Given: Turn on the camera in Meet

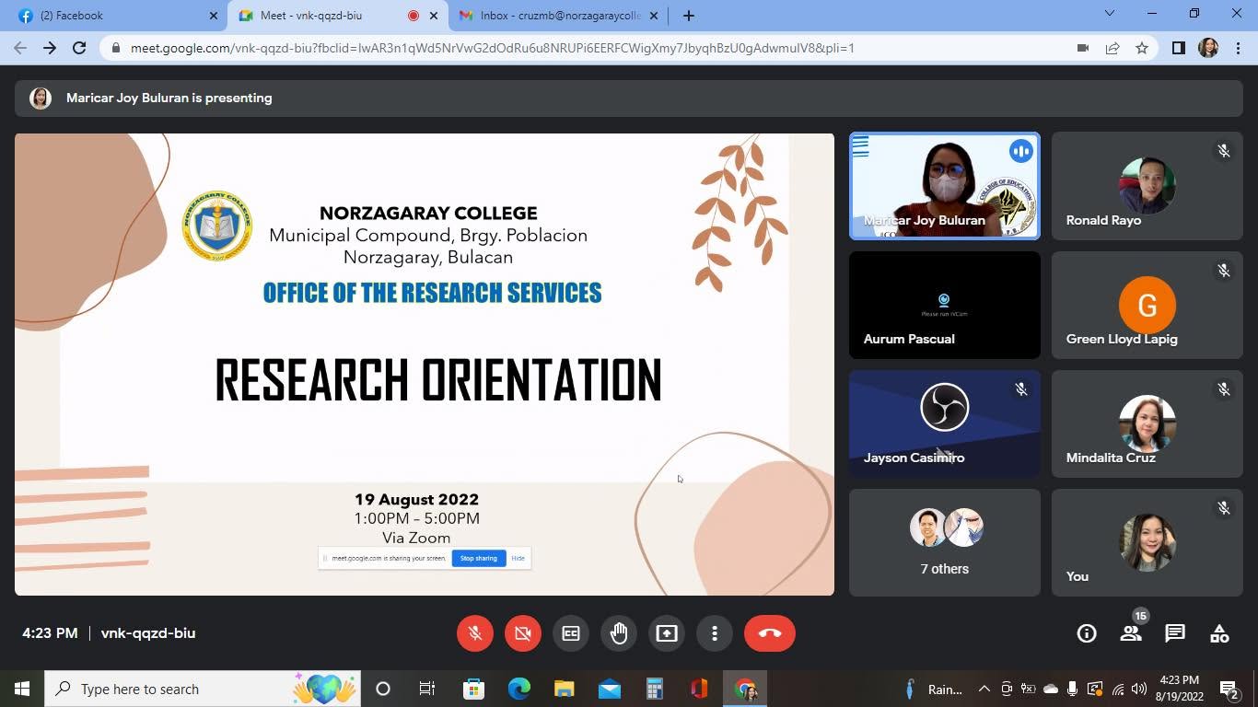Looking at the screenshot, I should [523, 633].
